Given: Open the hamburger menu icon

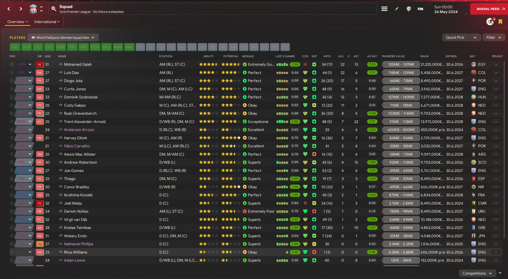Looking at the screenshot, I should (384, 9).
